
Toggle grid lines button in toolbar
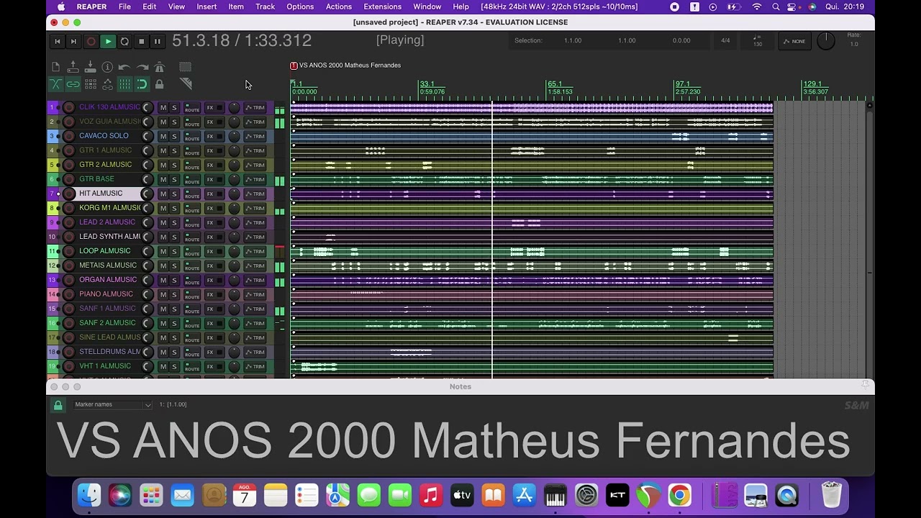[x=124, y=84]
